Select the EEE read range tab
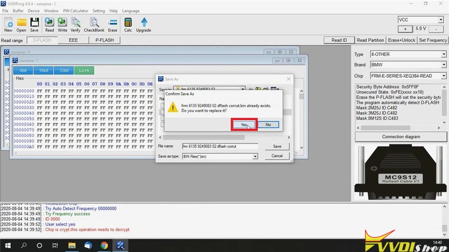449x252 pixels. pos(73,40)
